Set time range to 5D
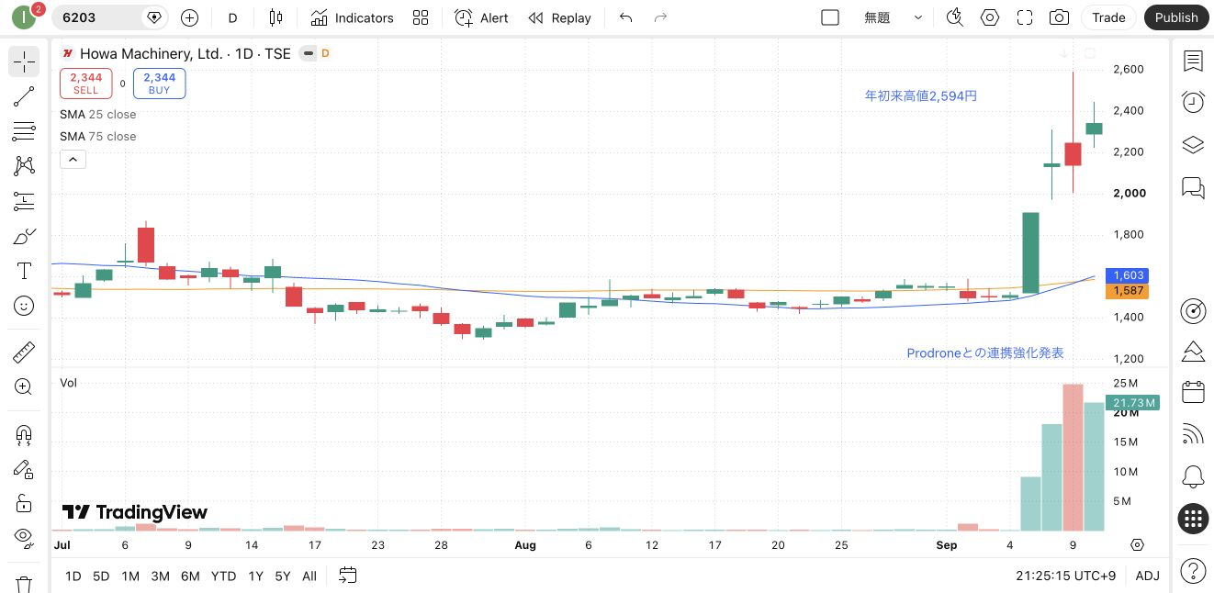 (101, 576)
